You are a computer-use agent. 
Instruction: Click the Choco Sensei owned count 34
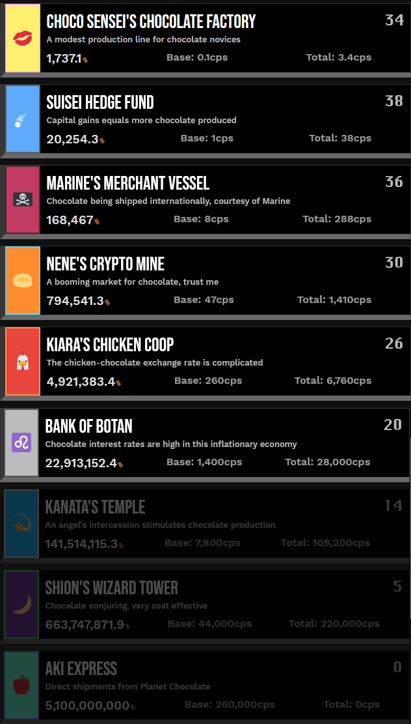394,20
